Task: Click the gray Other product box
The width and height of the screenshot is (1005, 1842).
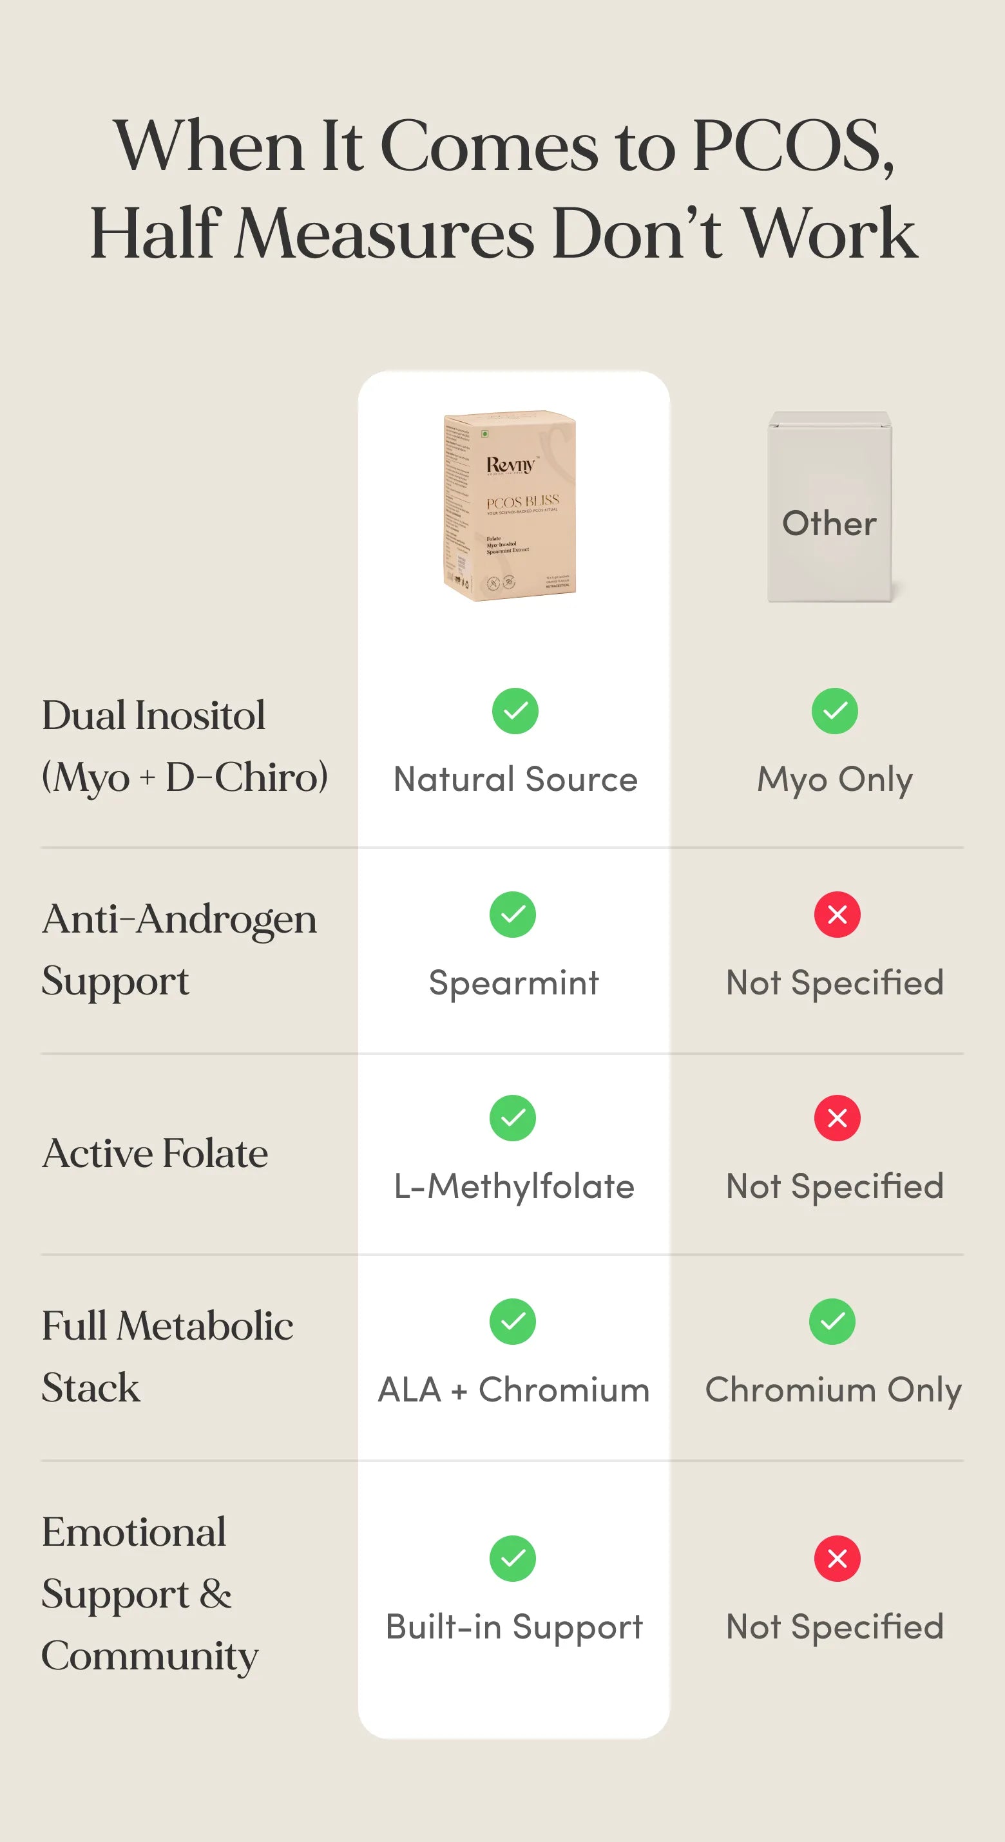Action: (x=830, y=507)
